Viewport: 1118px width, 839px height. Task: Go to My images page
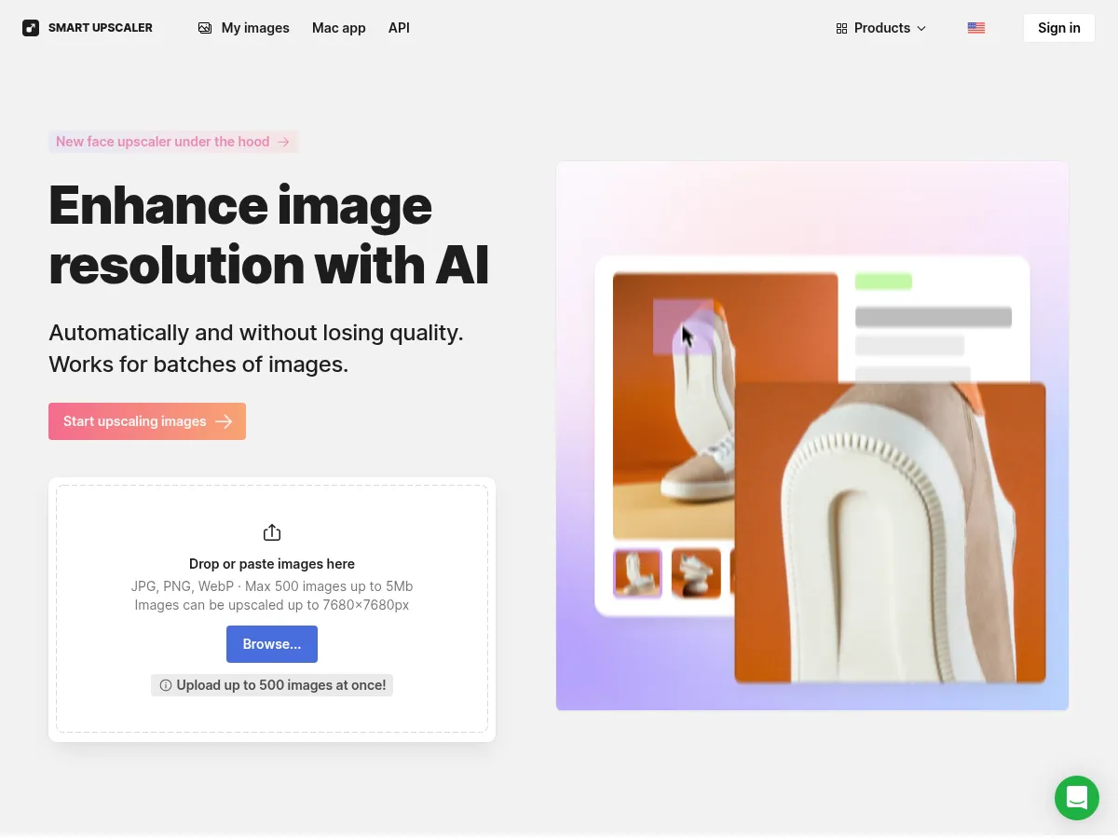tap(244, 28)
